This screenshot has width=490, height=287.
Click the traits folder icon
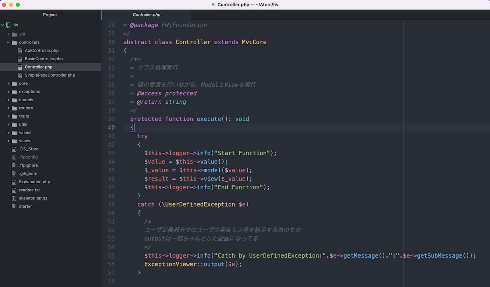14,116
